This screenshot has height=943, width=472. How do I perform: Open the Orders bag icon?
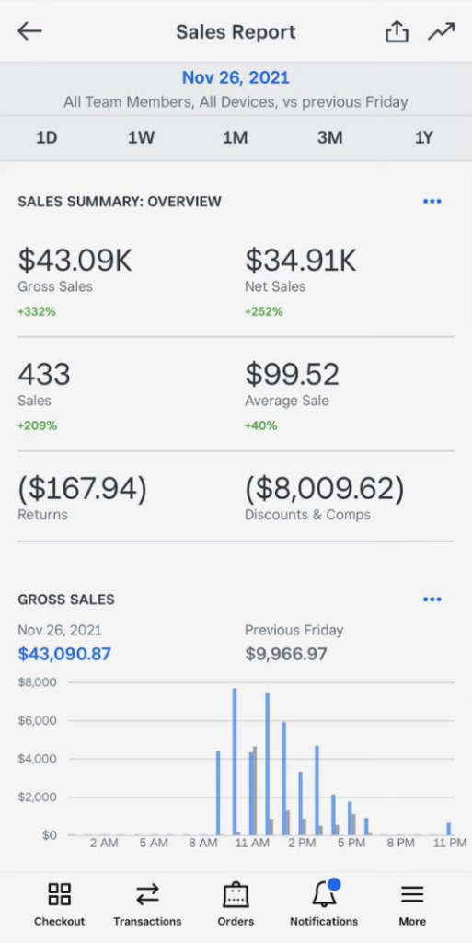pos(236,894)
